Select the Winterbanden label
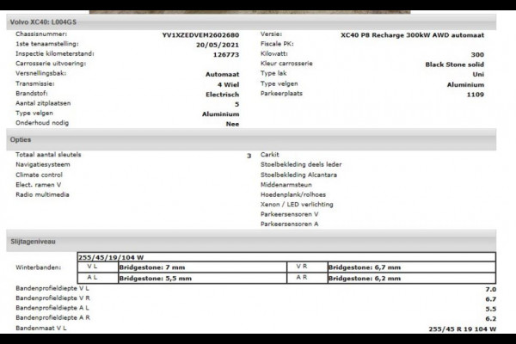 tap(38, 267)
